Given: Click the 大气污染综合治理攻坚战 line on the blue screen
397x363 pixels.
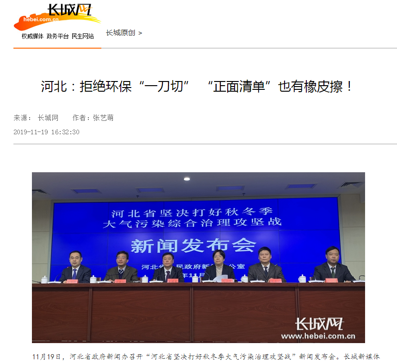Looking at the screenshot, I should pyautogui.click(x=192, y=223).
